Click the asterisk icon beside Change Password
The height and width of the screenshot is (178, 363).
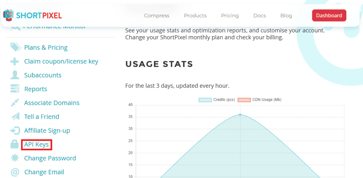pyautogui.click(x=15, y=158)
